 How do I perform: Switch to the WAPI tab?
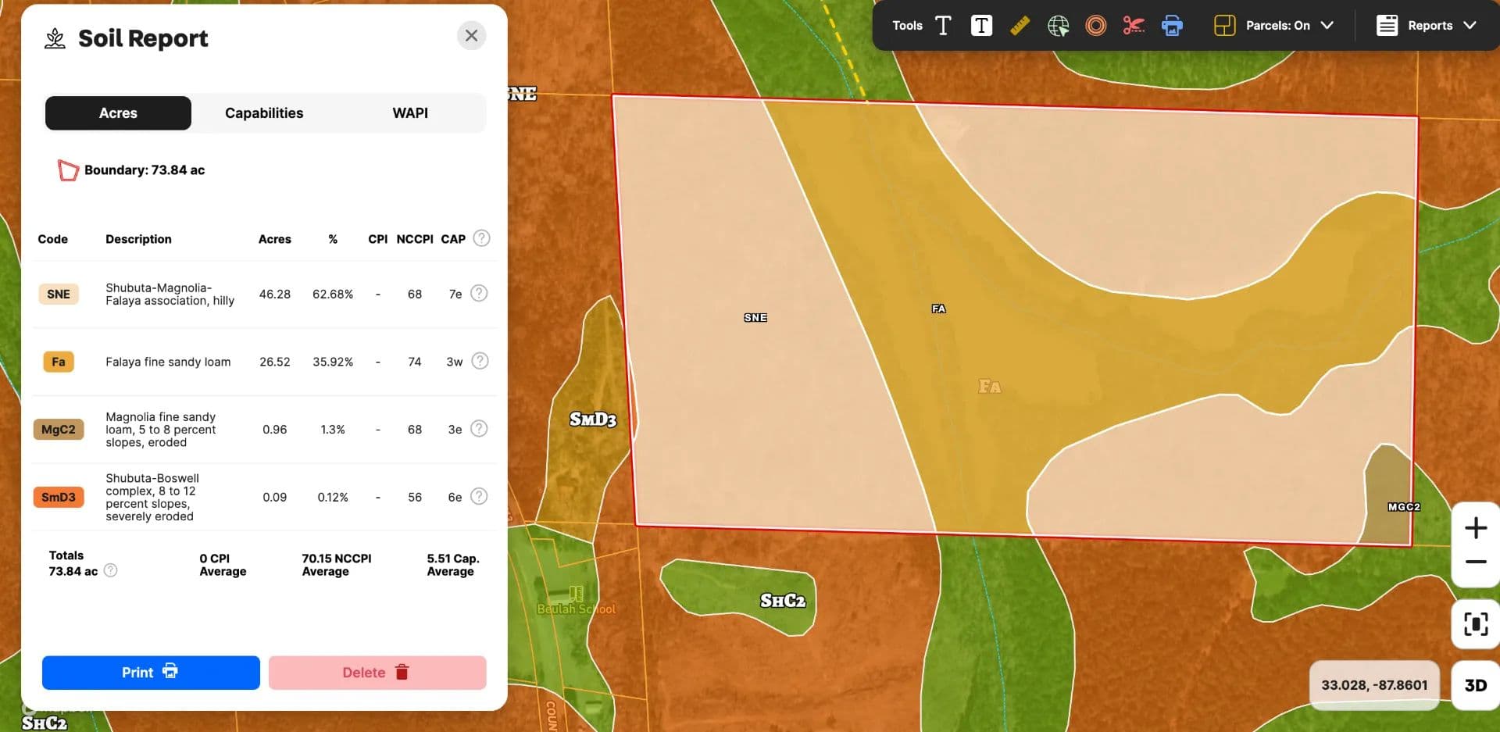click(410, 113)
